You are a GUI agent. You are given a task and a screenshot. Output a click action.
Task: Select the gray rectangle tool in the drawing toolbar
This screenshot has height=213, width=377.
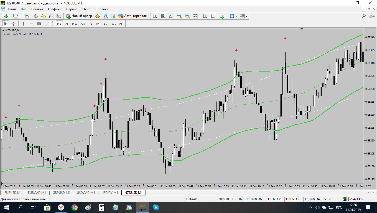pos(39,24)
